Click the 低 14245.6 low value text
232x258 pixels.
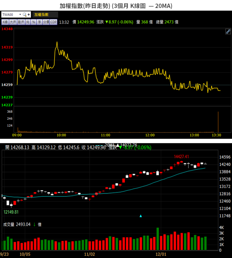coord(68,148)
